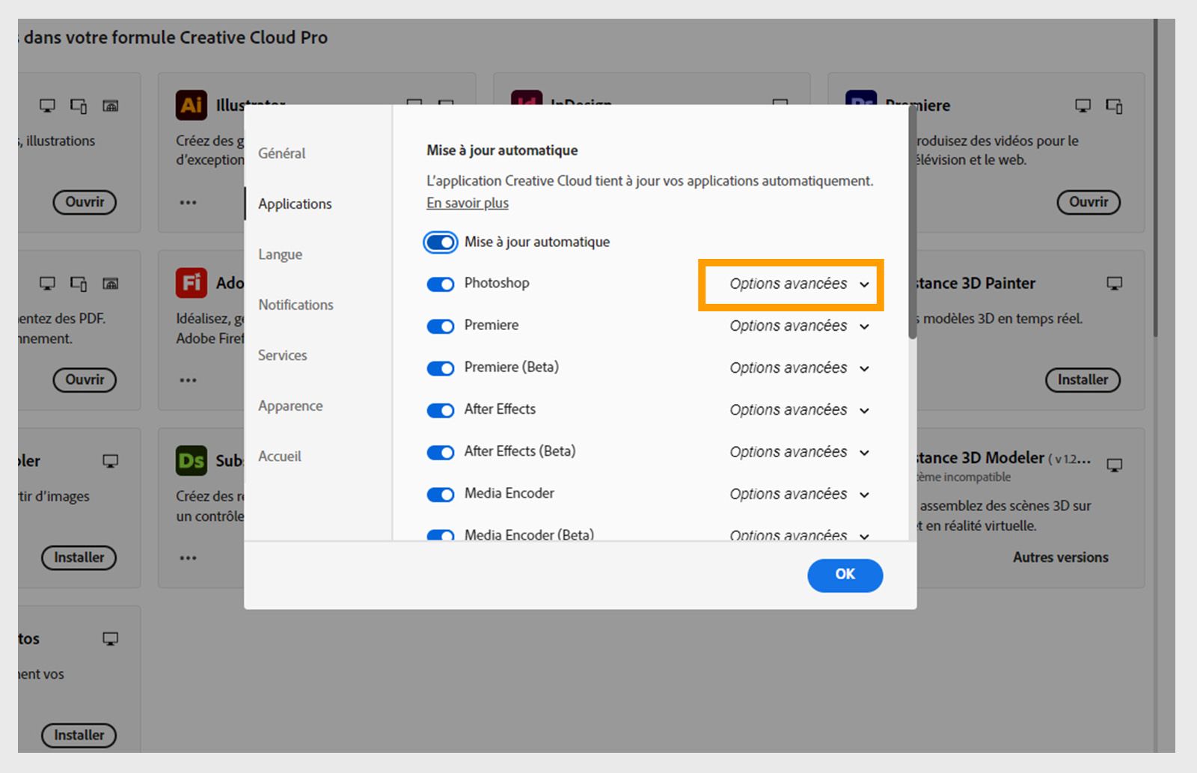
Task: Click the Substance Ds app icon
Action: click(x=192, y=461)
